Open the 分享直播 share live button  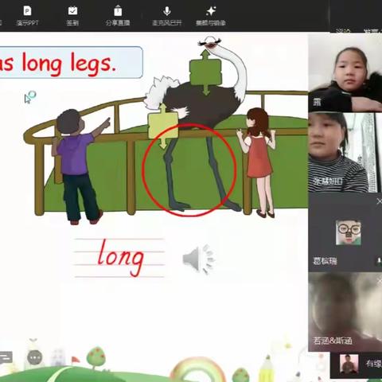(x=118, y=16)
